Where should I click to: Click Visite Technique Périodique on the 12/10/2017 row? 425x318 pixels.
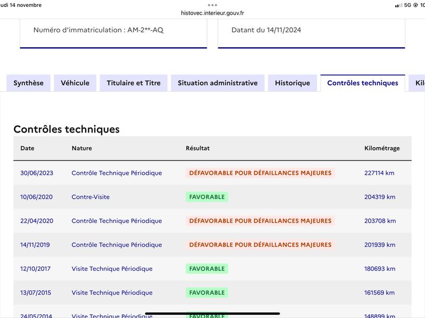coord(112,269)
